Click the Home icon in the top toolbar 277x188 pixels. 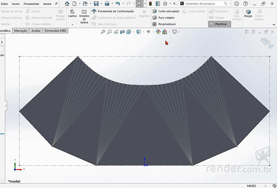click(x=67, y=4)
